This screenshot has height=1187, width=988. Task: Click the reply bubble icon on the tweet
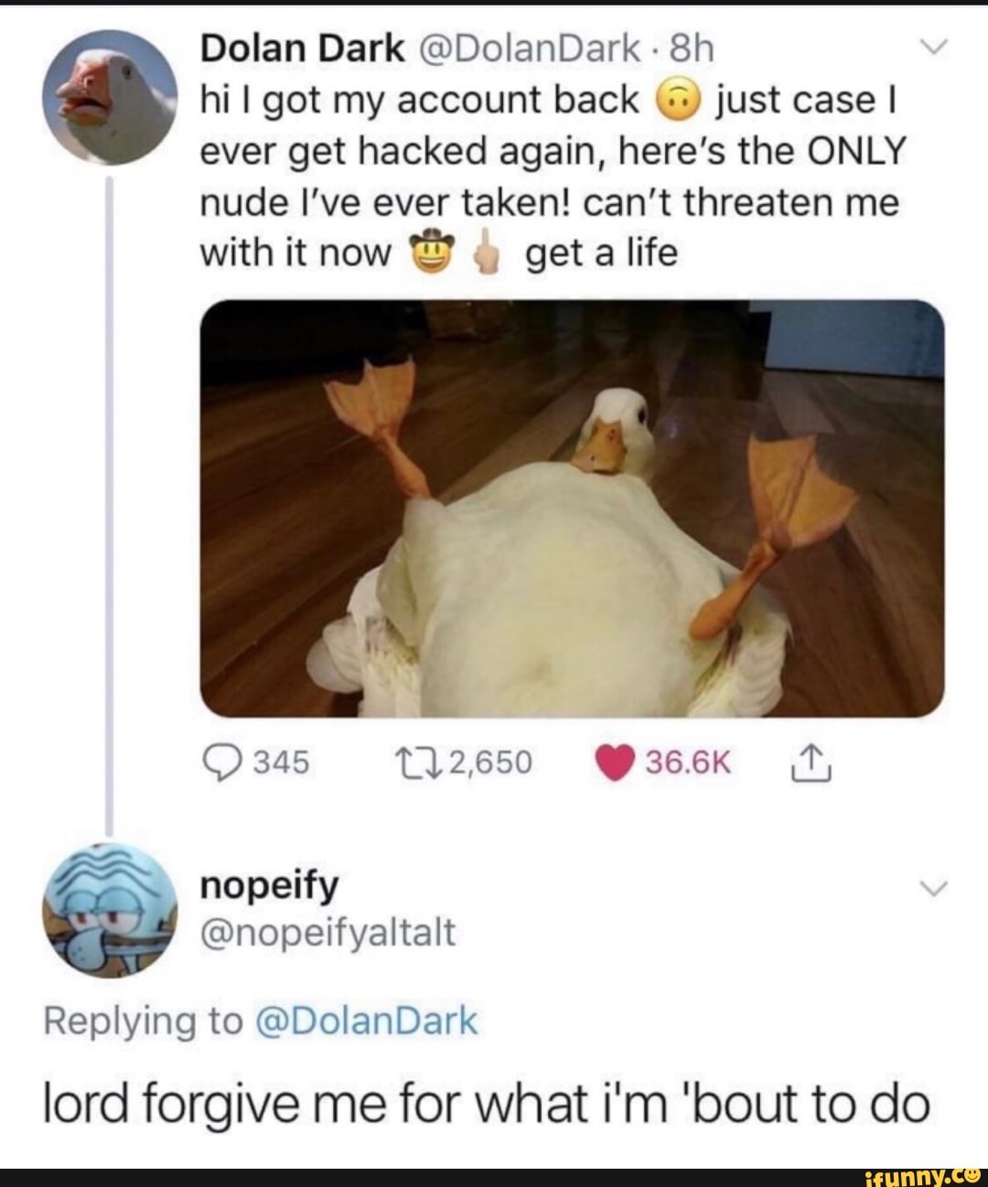[222, 762]
